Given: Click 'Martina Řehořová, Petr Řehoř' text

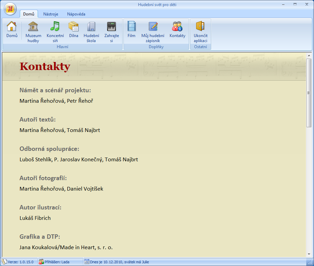Looking at the screenshot, I should 56,101.
